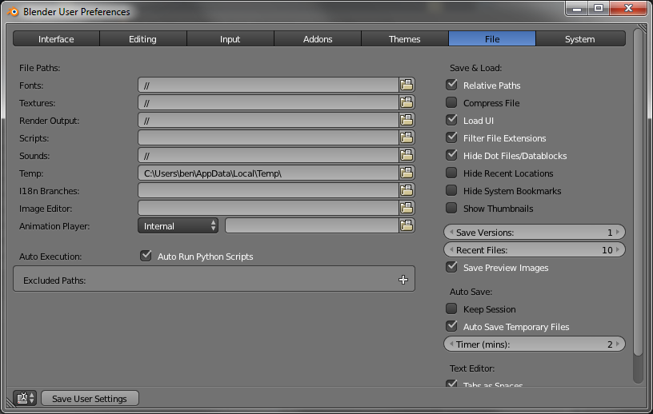Open the Input tab
Screen dimensions: 653x414
coord(230,38)
